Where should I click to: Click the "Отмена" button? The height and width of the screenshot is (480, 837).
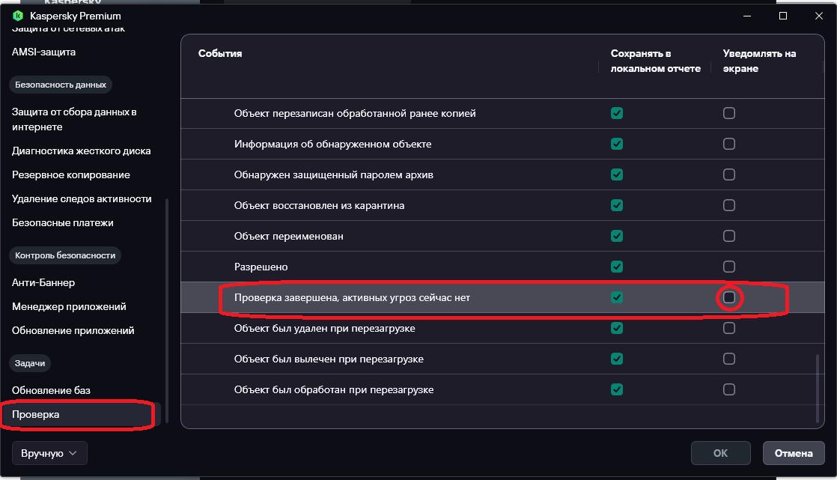point(794,453)
